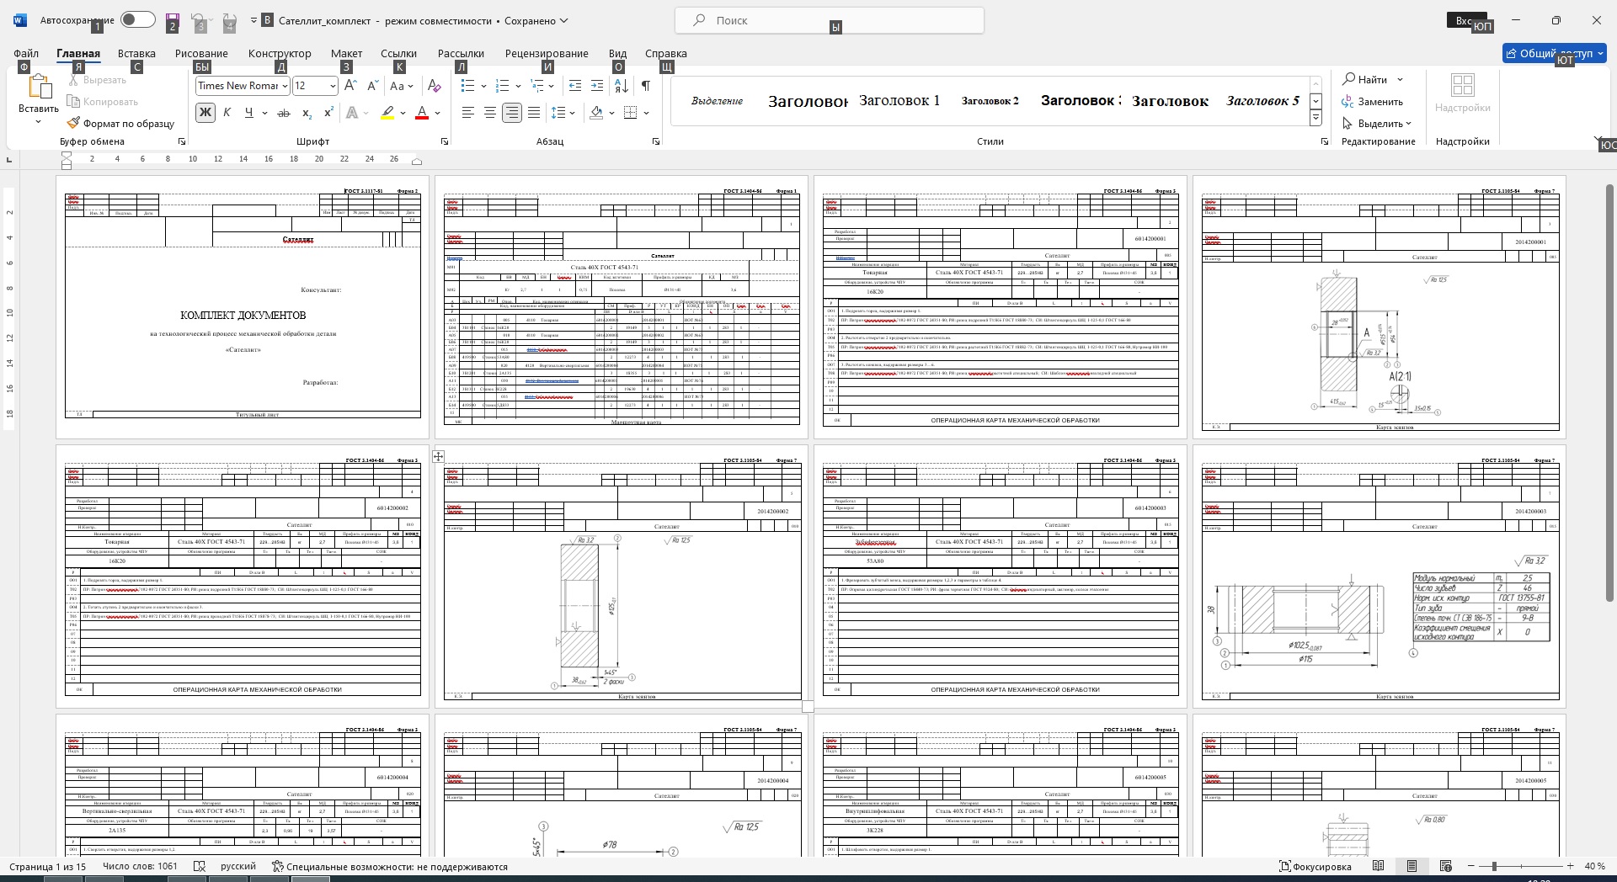Click the Заменить button

pyautogui.click(x=1373, y=101)
